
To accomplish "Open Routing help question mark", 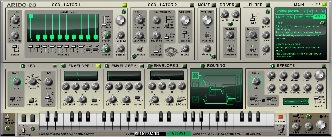I will [x=203, y=65].
